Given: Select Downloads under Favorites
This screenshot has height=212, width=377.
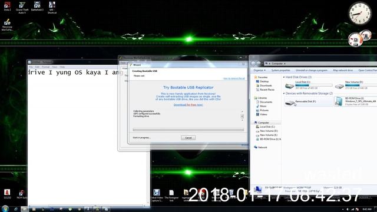Looking at the screenshot, I should point(266,85).
